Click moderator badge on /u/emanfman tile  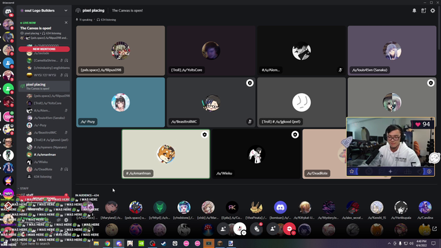(205, 135)
